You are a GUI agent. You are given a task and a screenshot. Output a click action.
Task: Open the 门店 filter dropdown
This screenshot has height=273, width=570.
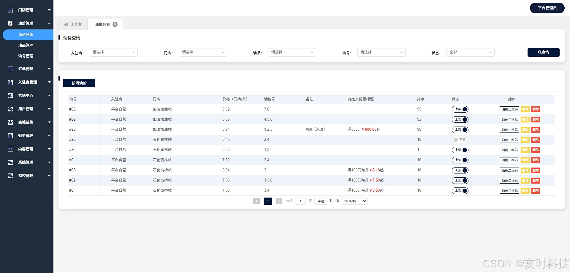coord(203,52)
